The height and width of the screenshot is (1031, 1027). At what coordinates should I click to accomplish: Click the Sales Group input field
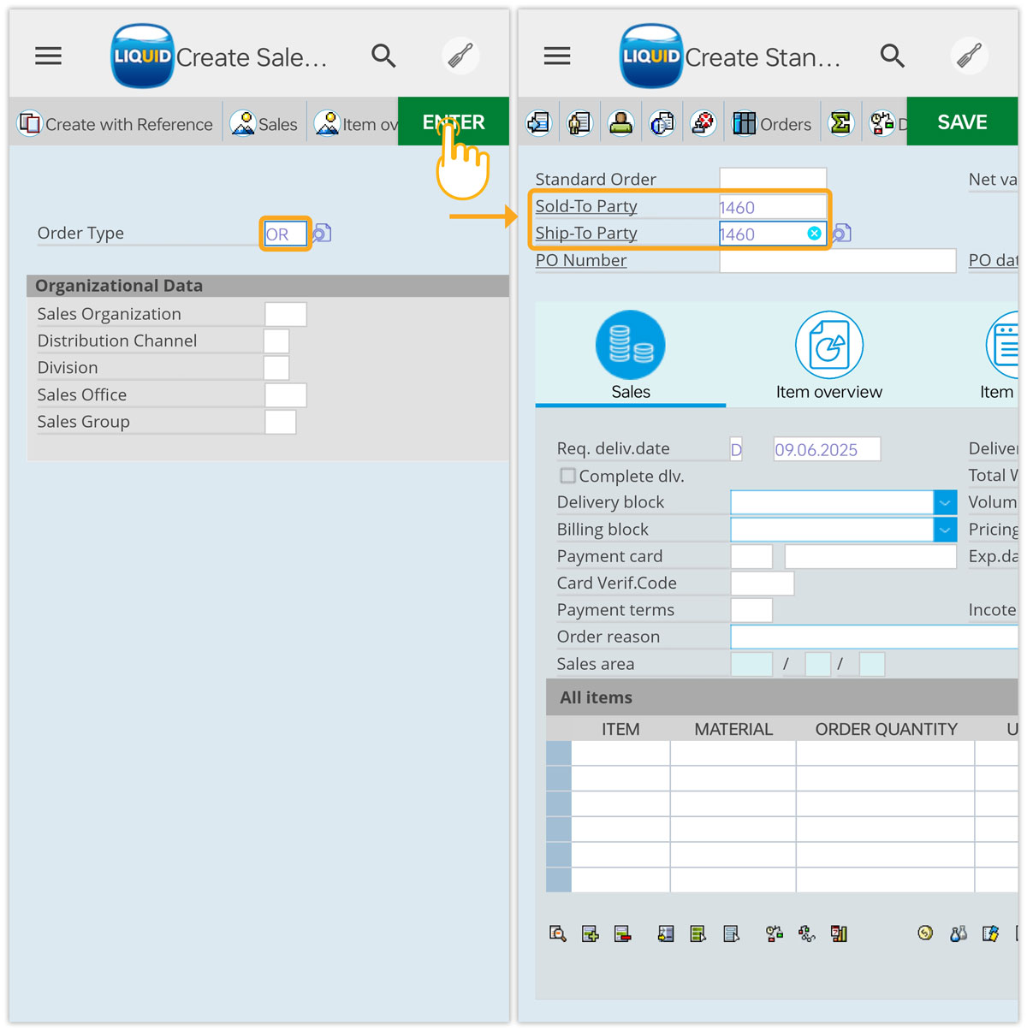281,422
